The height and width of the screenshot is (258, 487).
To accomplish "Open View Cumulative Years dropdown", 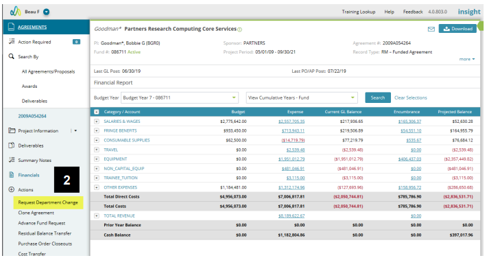I will 302,97.
